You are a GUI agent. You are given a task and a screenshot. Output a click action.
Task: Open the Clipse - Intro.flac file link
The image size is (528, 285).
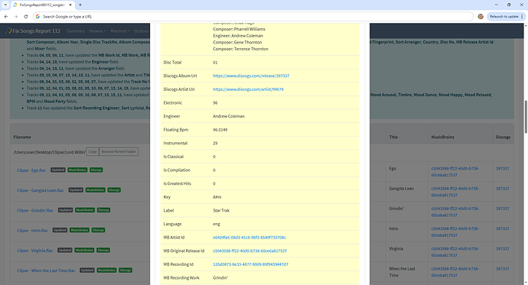coord(32,231)
